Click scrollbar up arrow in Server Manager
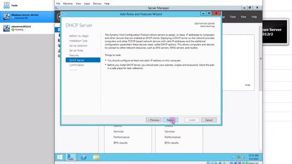Screen dimensions: 292x164 261,25
